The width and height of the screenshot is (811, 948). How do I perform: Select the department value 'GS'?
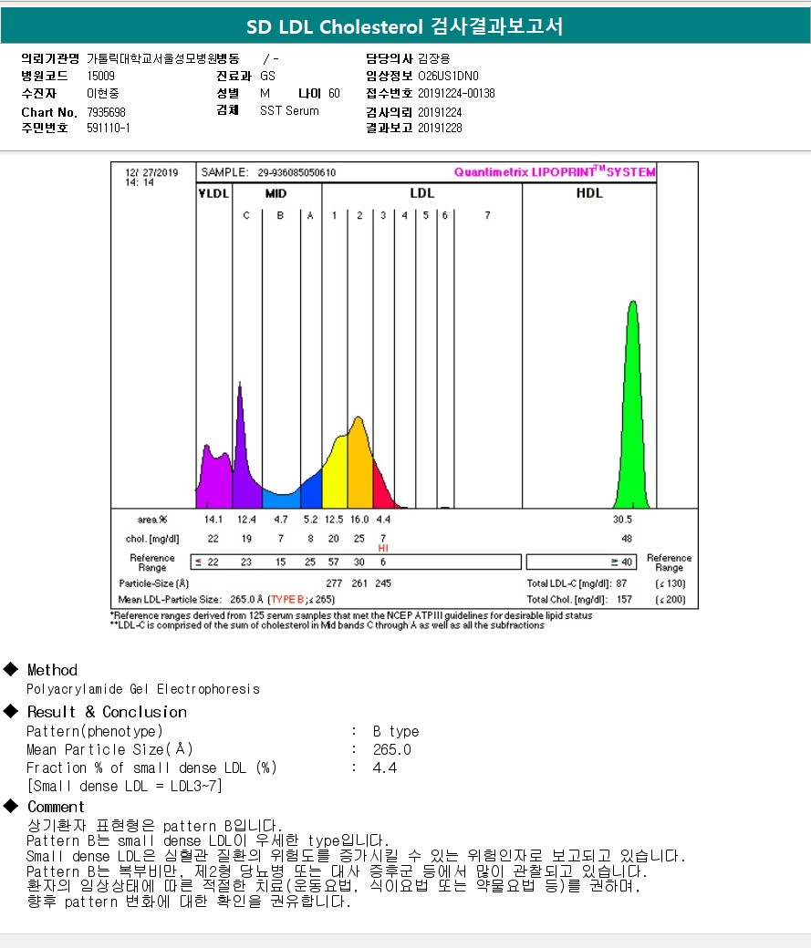[267, 76]
